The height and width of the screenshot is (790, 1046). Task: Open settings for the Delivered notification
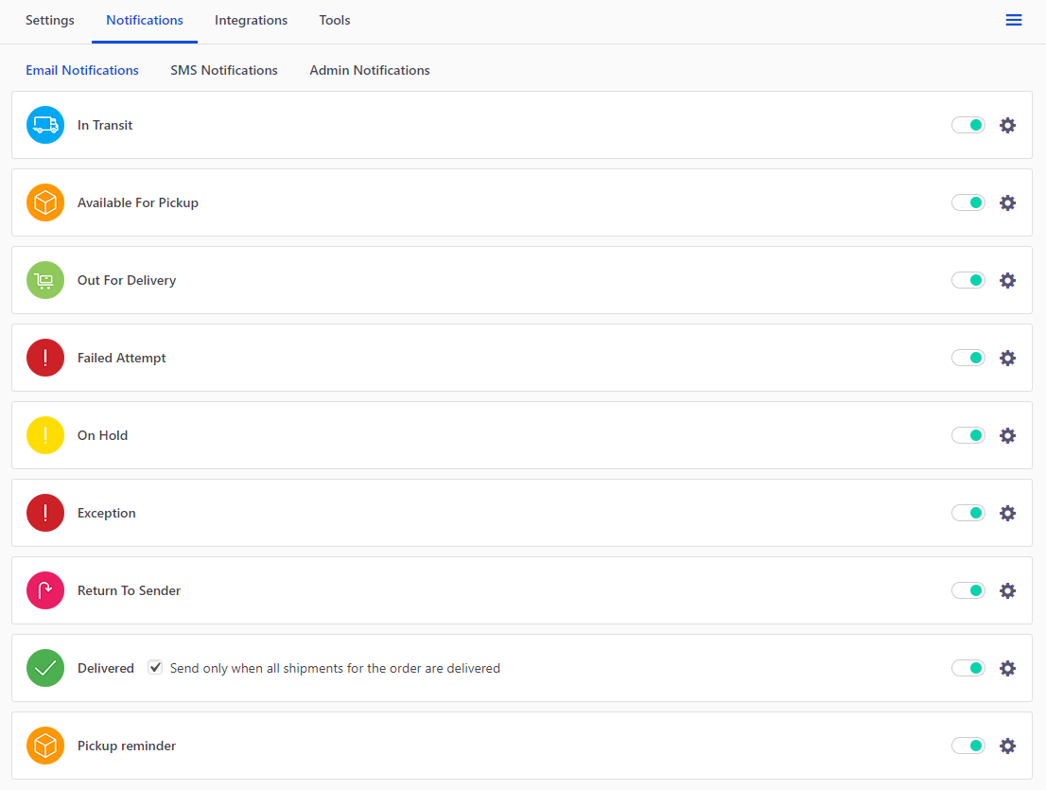tap(1007, 667)
